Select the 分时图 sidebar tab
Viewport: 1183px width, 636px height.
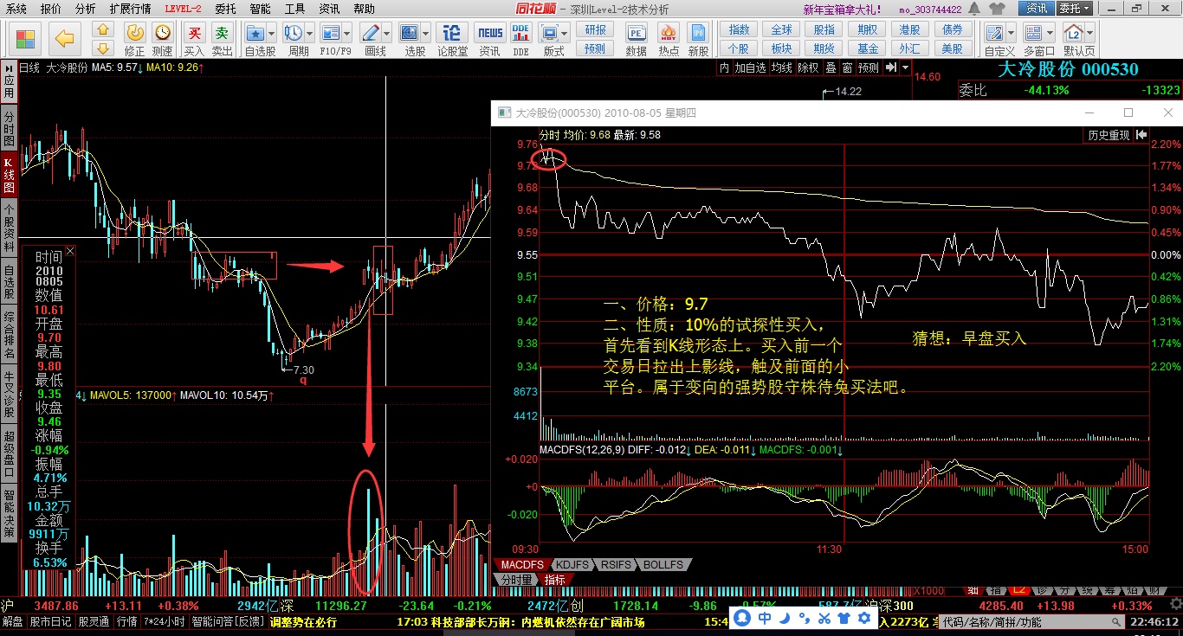click(9, 128)
